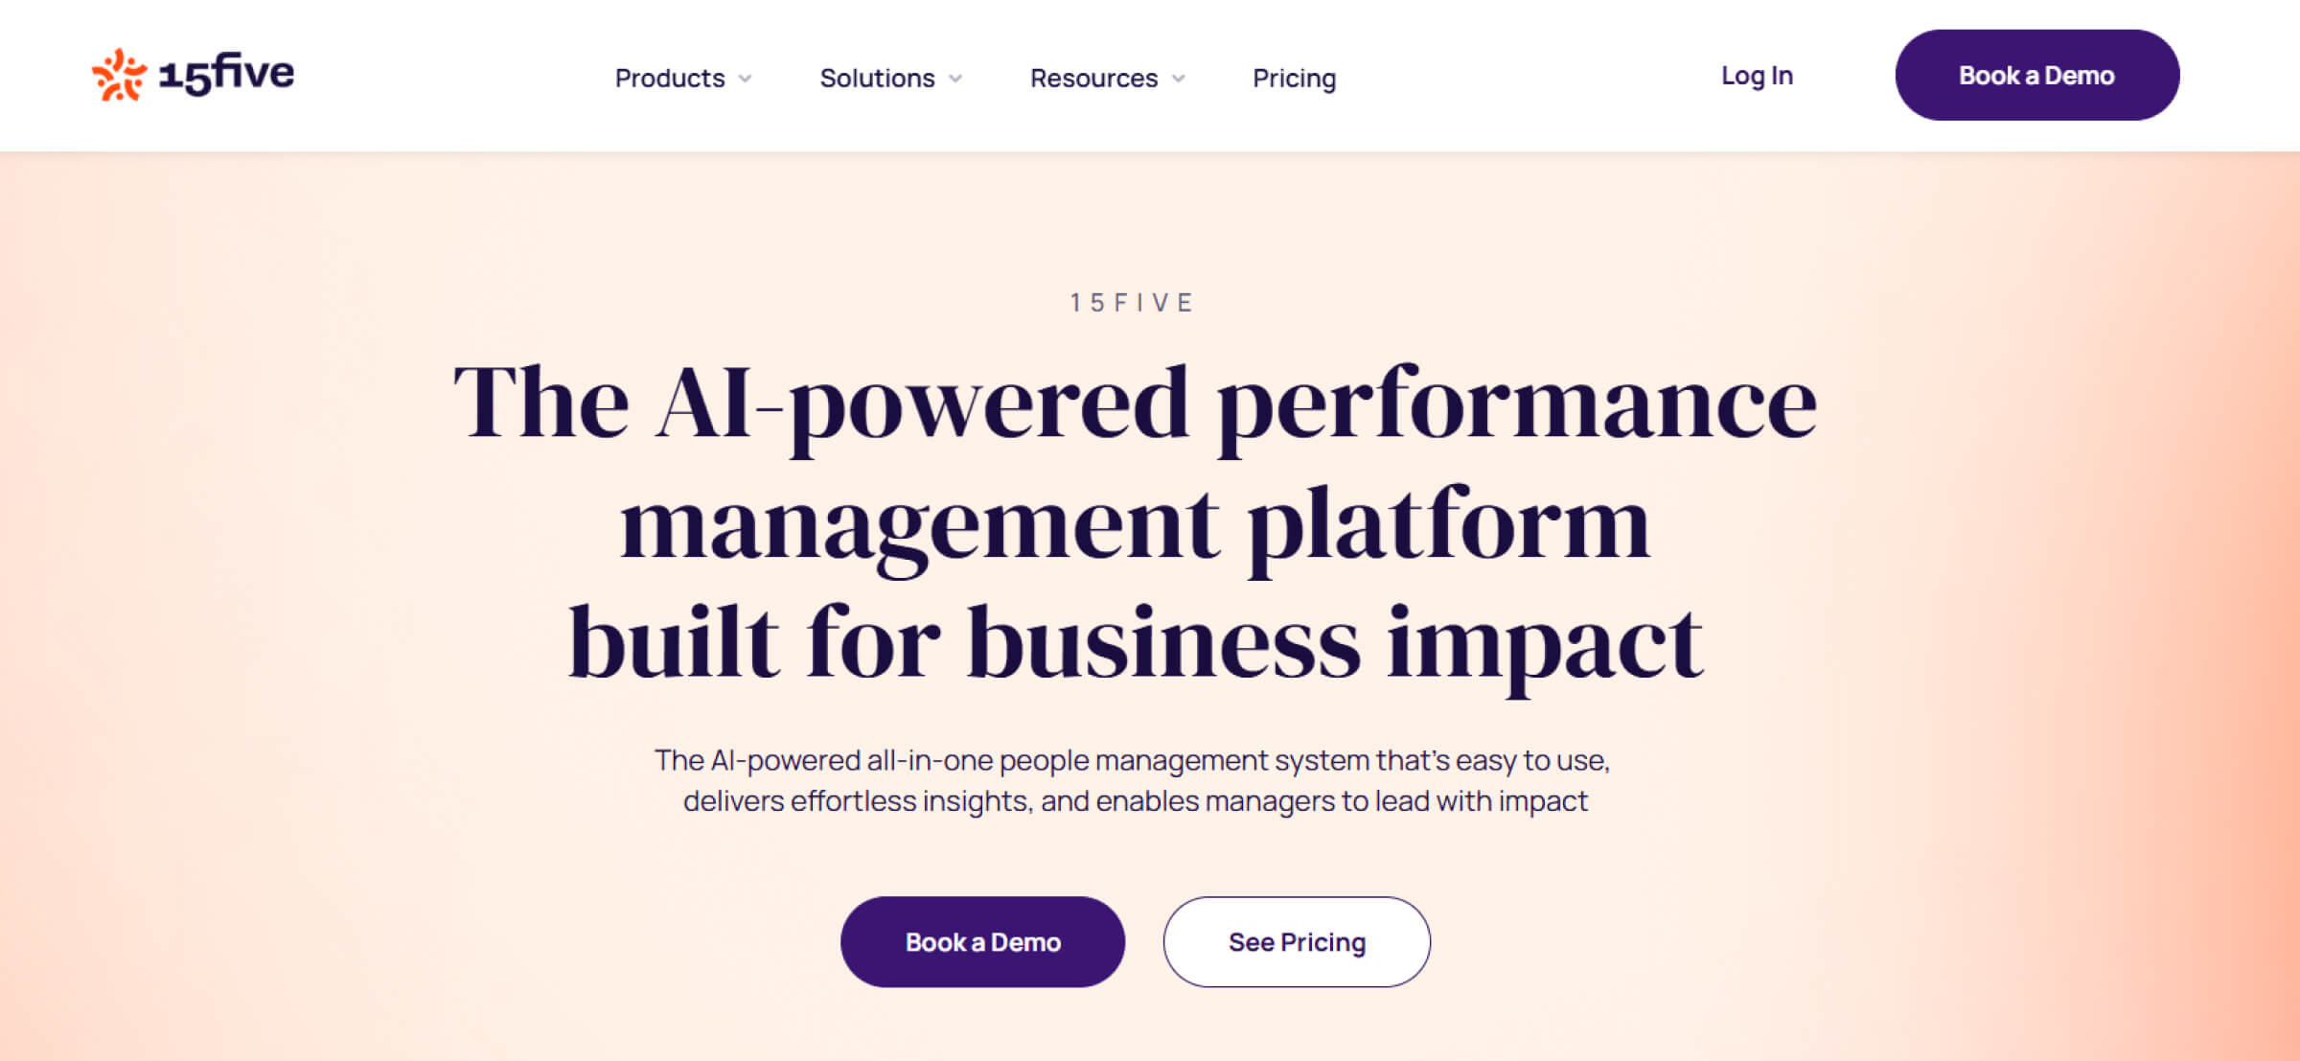Click the Log In link

coord(1757,76)
